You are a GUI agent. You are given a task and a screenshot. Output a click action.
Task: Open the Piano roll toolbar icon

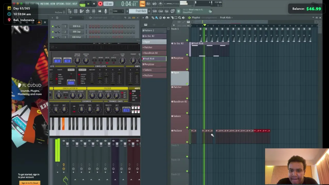pyautogui.click(x=82, y=11)
